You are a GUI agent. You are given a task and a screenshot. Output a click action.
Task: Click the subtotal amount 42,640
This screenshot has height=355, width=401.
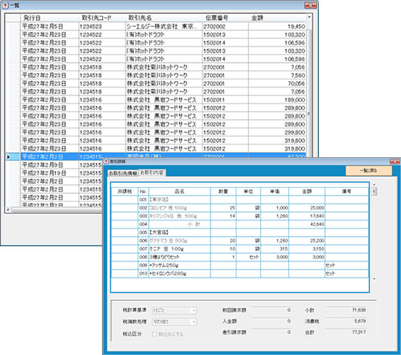(307, 225)
